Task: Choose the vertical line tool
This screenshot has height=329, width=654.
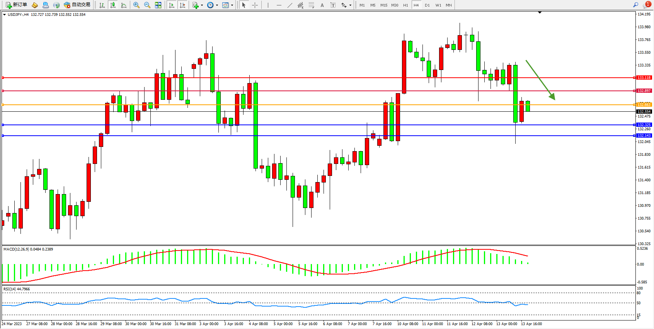Action: point(268,5)
